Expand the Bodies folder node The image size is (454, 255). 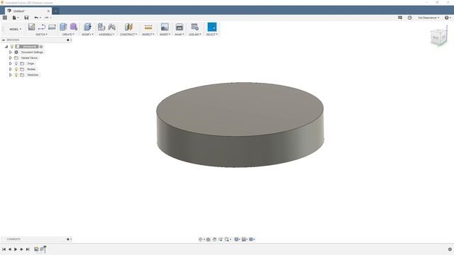(x=11, y=69)
